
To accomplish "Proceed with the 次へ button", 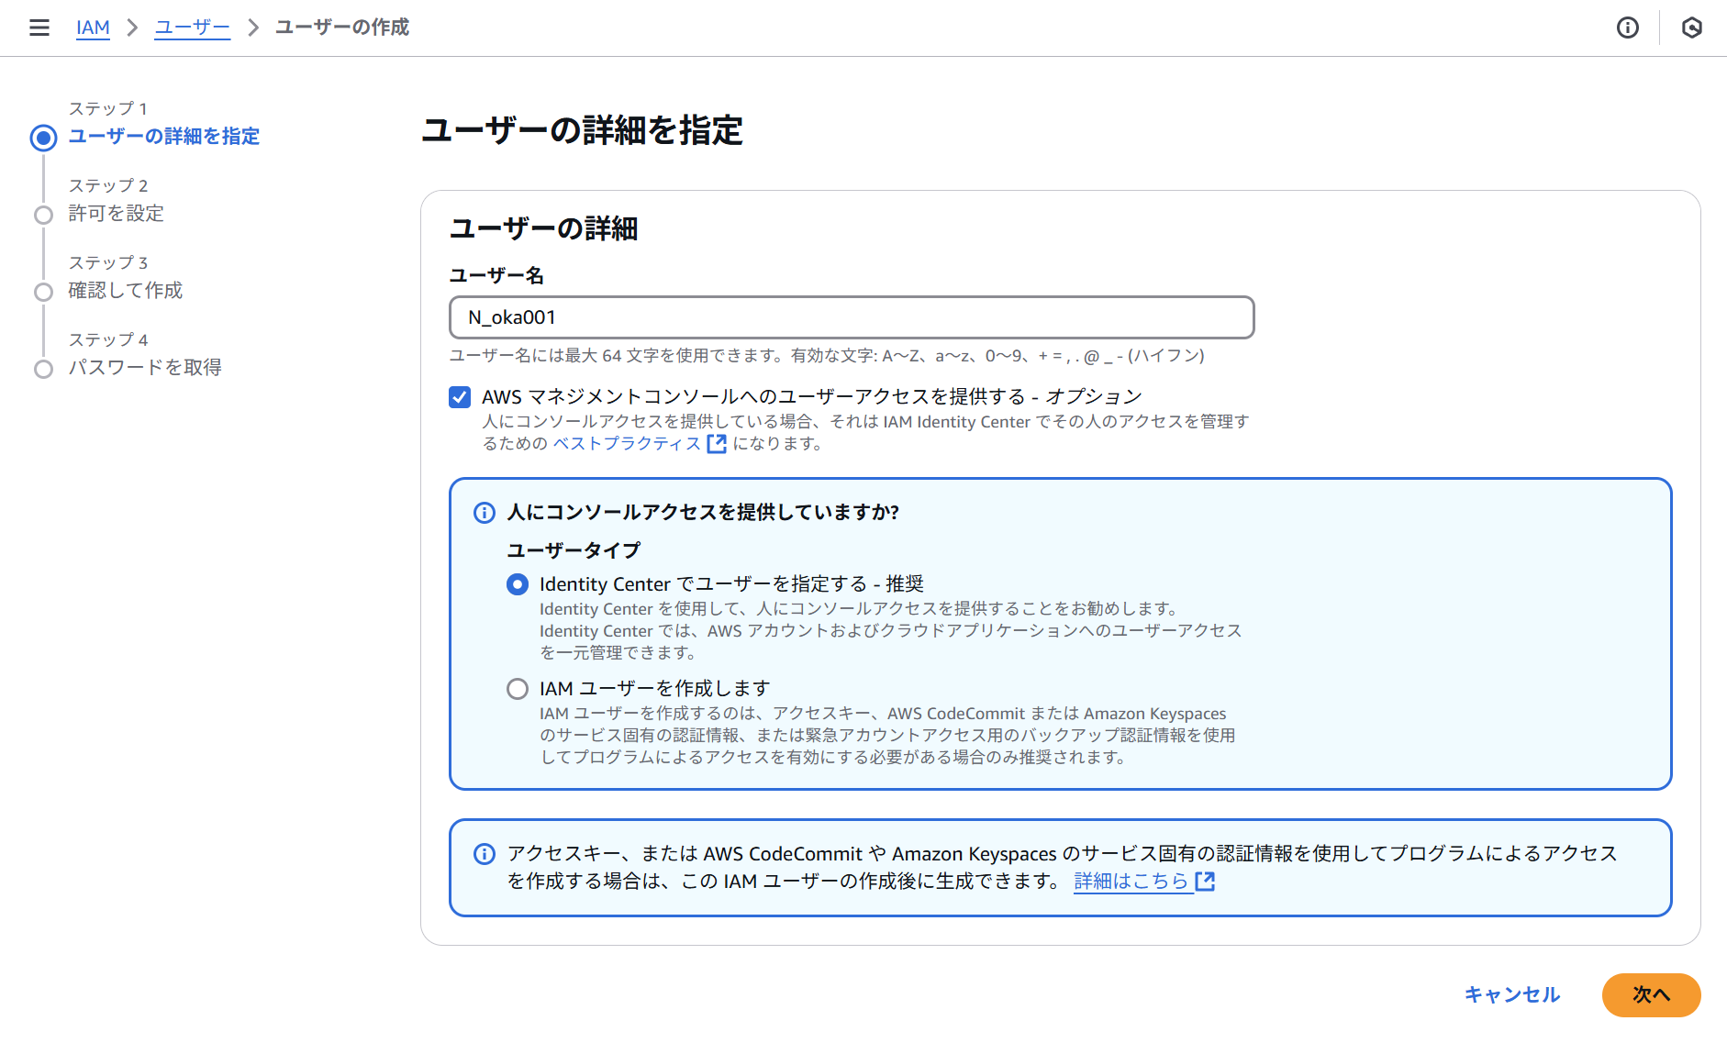I will point(1651,995).
